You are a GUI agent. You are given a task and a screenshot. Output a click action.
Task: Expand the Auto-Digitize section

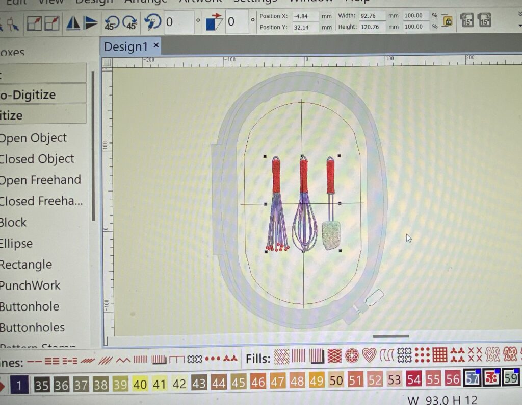[x=43, y=94]
